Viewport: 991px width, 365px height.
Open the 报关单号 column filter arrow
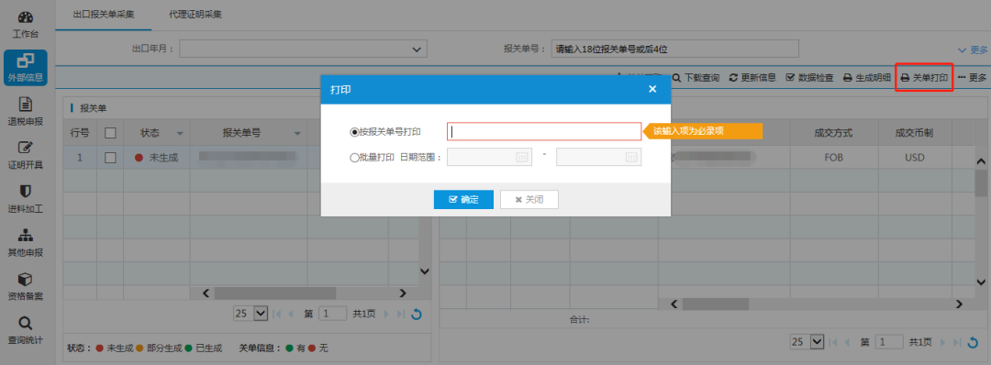pos(297,134)
